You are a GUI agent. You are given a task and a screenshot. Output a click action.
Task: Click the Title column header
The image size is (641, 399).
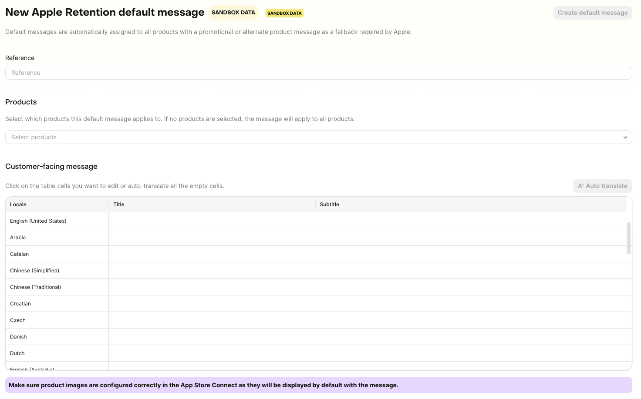click(x=212, y=205)
